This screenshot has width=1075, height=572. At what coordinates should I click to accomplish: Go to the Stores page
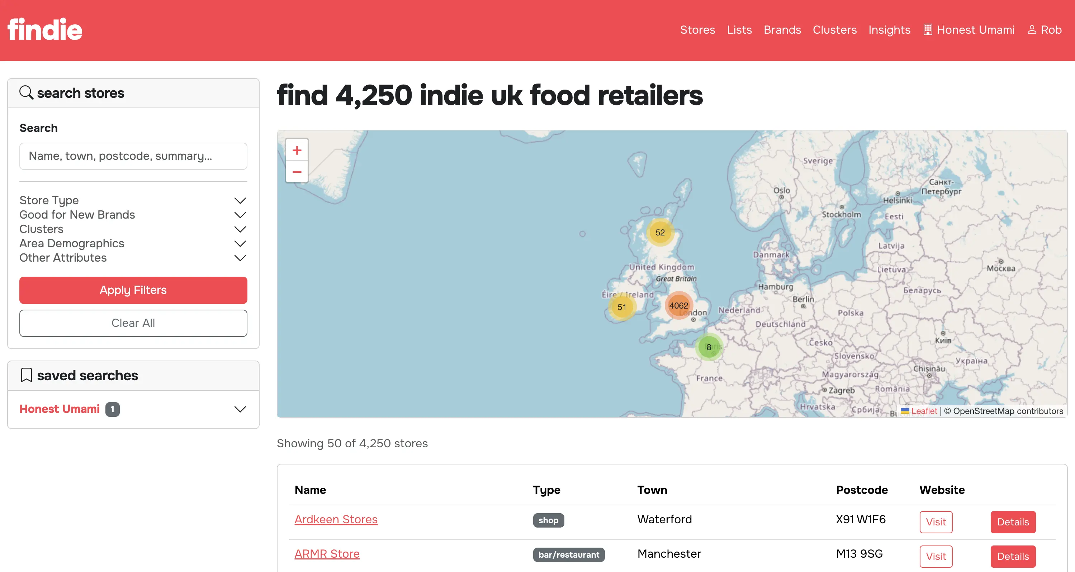[x=697, y=30]
